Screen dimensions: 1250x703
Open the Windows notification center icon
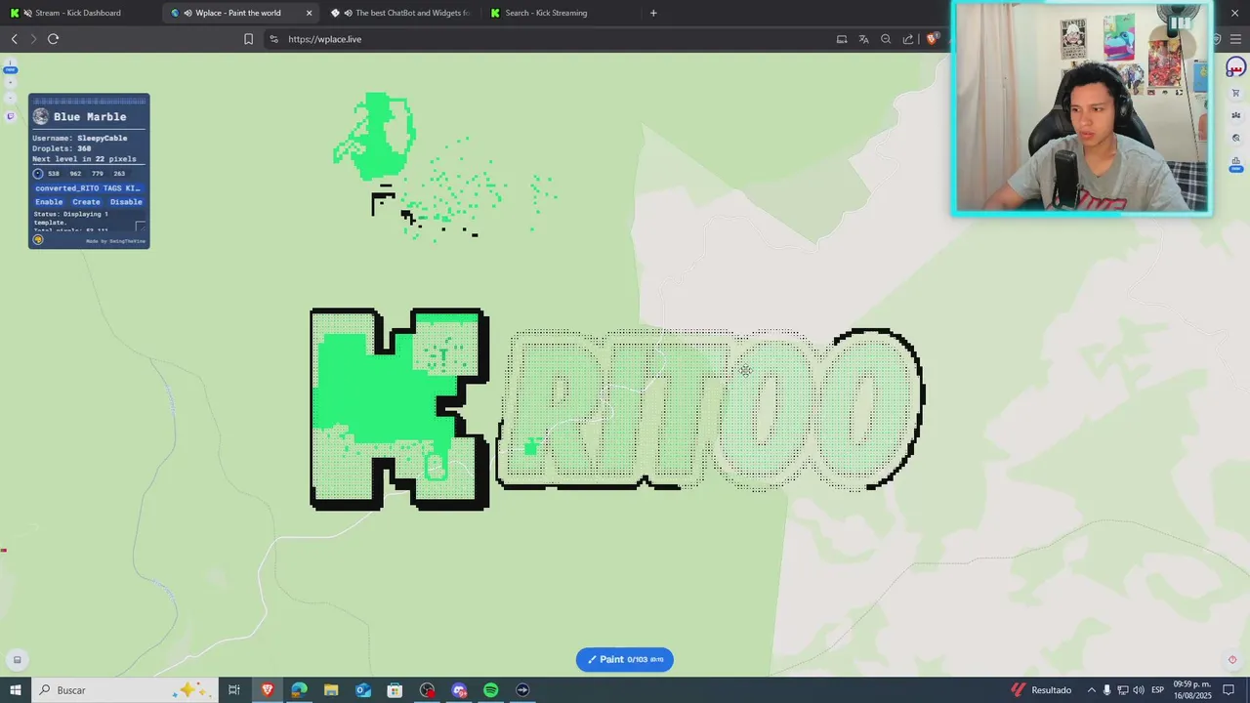click(1229, 690)
